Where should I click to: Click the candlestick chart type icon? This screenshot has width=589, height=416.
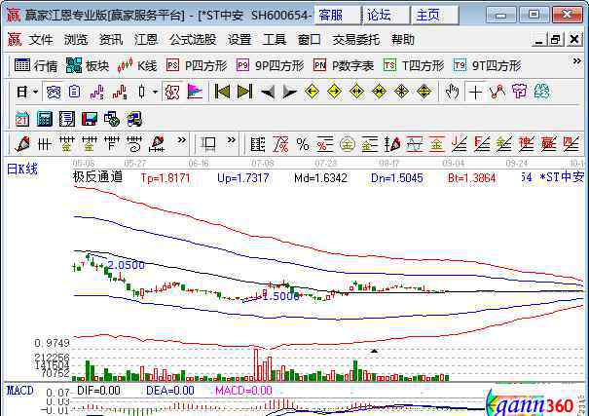click(x=141, y=92)
